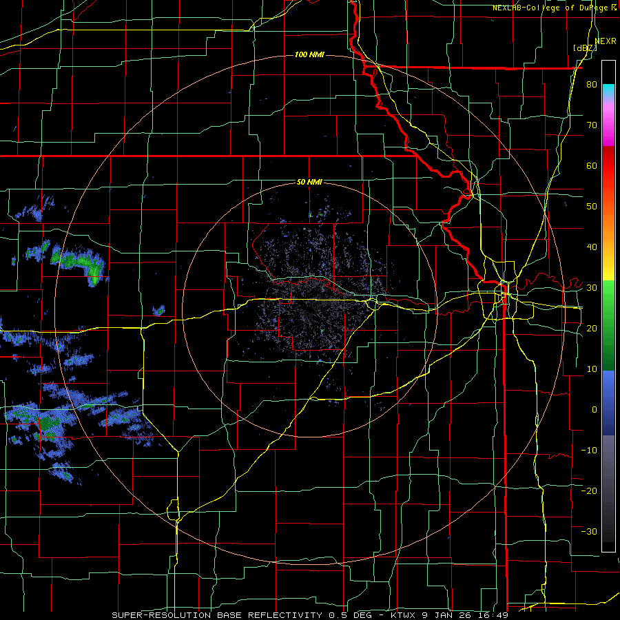Click the -20 dBZ scale value
Viewport: 620px width, 620px height.
[589, 490]
